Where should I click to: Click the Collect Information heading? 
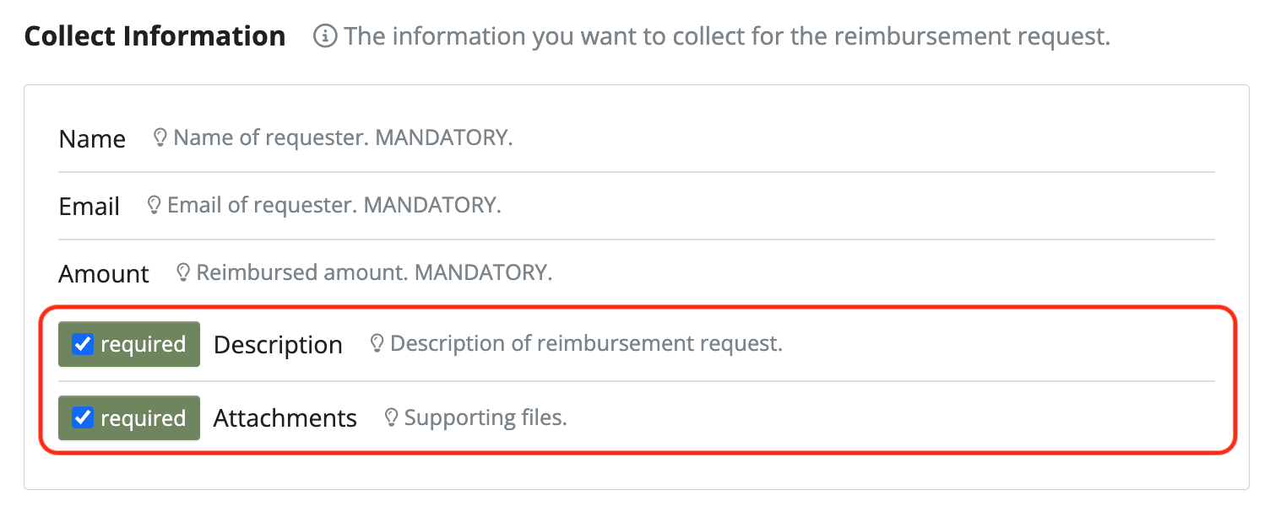(x=155, y=36)
